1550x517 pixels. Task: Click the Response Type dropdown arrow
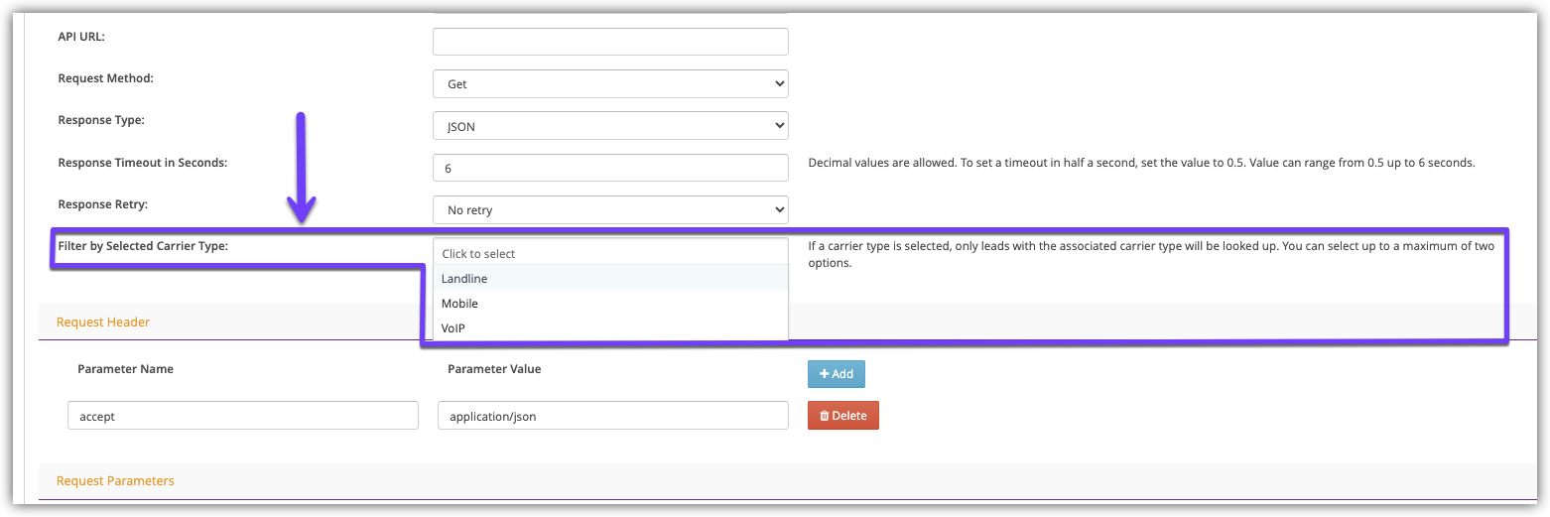pos(778,126)
